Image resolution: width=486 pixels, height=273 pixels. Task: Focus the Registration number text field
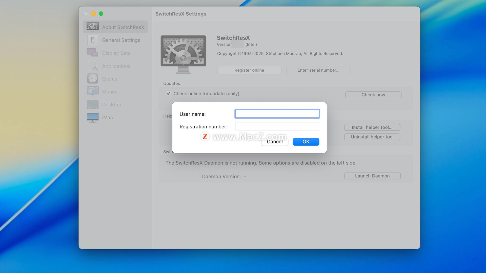[277, 126]
